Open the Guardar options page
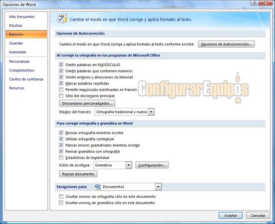Viewport: 275px width, 224px height. (16, 43)
